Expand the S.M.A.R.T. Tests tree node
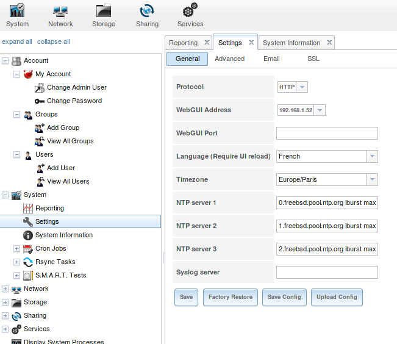Screen dimensions: 397x344 [16, 276]
